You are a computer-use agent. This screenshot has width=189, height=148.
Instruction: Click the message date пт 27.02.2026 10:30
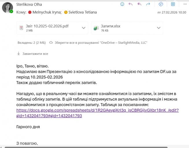[x=172, y=12]
